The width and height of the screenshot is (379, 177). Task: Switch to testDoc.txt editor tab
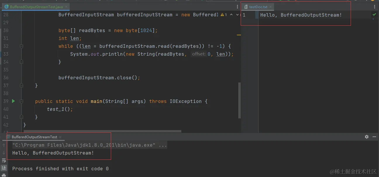258,7
